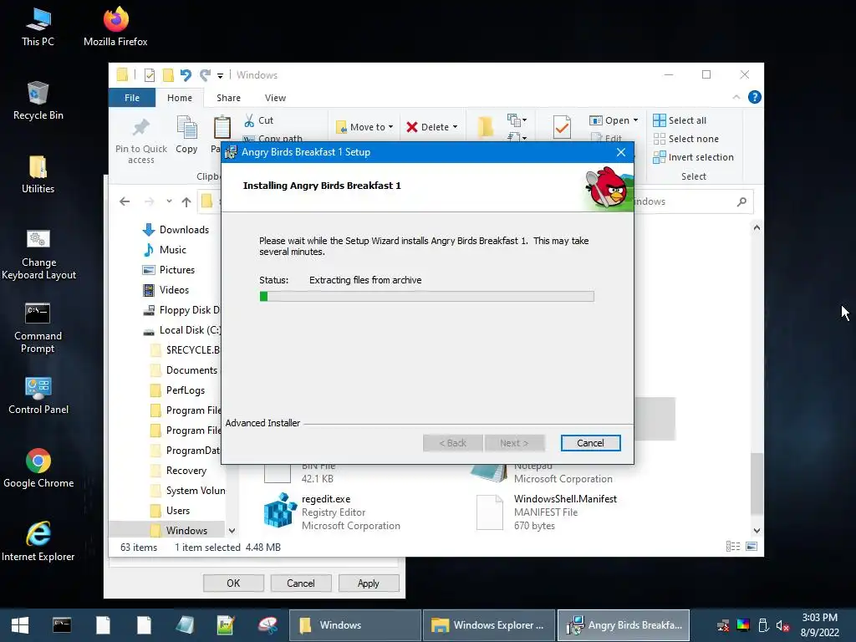Switch to the File tab
856x642 pixels.
coord(132,98)
